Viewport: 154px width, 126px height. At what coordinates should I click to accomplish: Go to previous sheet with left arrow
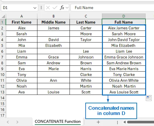pyautogui.click(x=8, y=122)
